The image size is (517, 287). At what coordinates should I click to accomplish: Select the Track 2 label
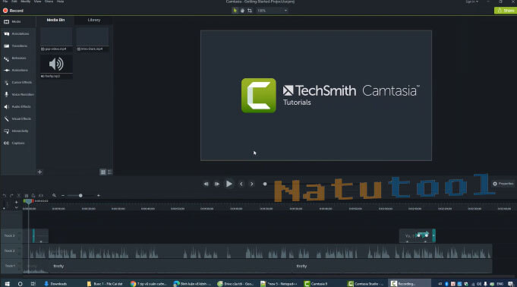[x=10, y=251]
